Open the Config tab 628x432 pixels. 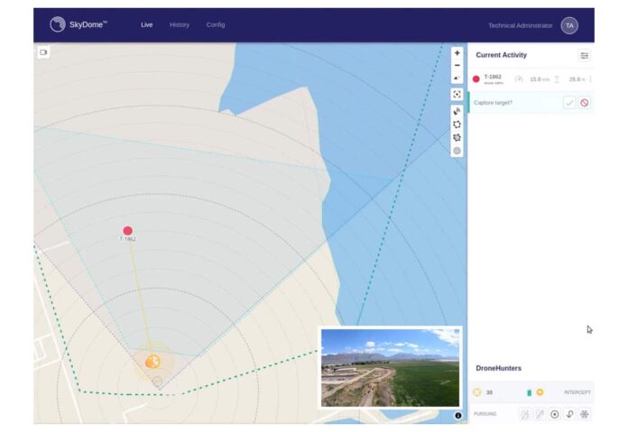216,25
